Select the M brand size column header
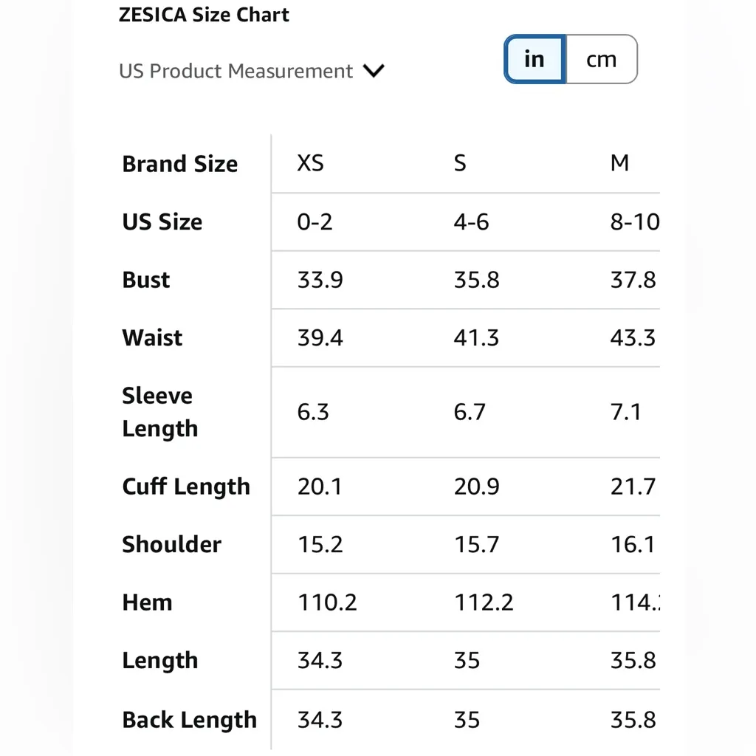Screen dimensions: 756x756 (620, 163)
